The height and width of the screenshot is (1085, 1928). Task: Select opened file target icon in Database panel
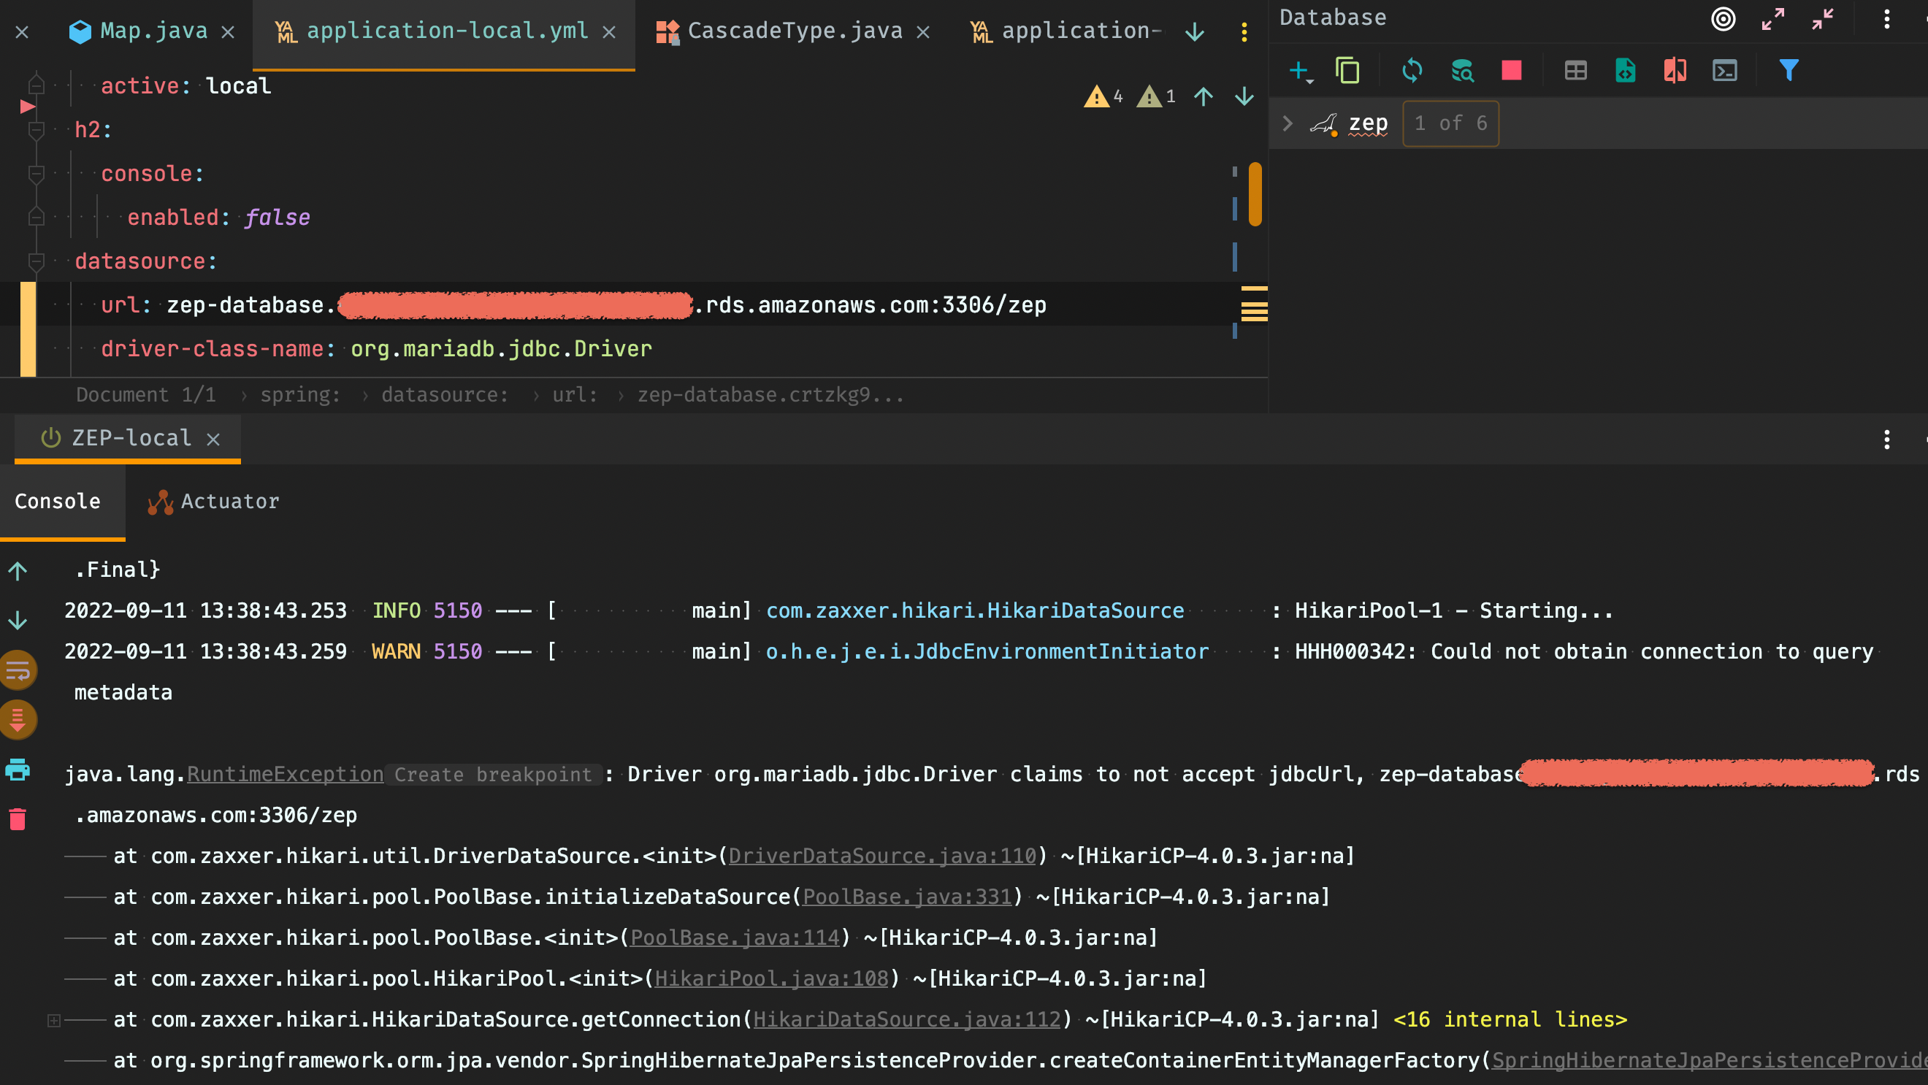point(1723,19)
